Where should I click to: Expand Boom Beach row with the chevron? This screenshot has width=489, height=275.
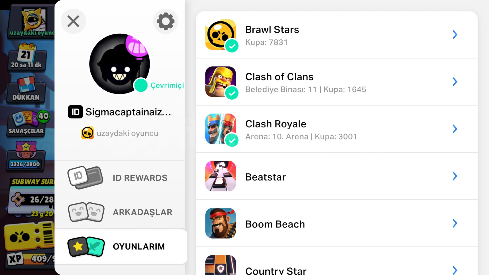(x=455, y=223)
